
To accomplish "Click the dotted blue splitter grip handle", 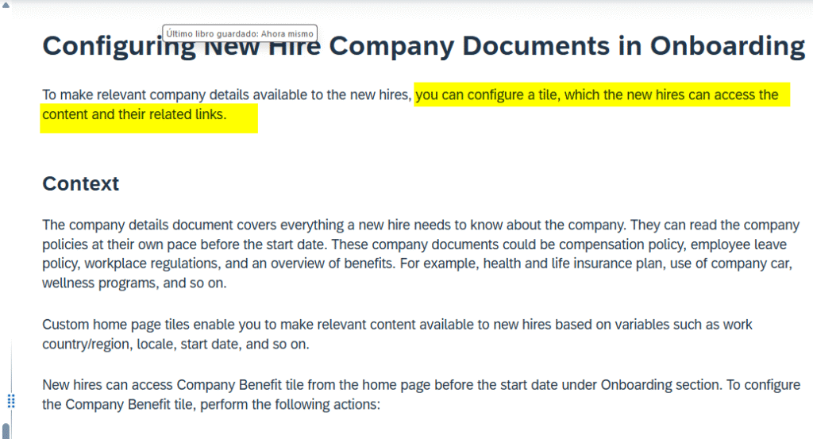I will coord(10,400).
